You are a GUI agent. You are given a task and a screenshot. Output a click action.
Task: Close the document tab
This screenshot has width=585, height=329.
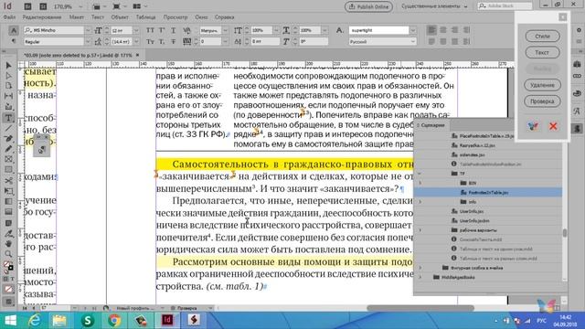pos(138,55)
